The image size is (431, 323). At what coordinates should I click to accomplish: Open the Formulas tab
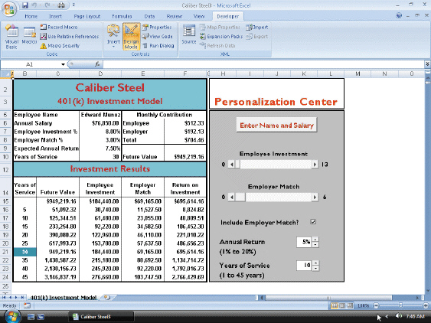coord(122,16)
